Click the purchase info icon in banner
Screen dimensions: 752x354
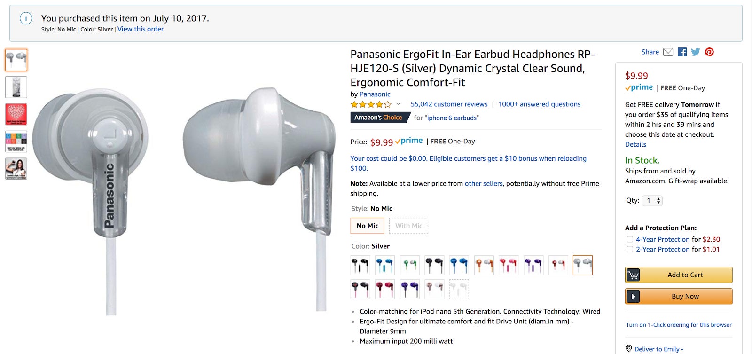[26, 18]
